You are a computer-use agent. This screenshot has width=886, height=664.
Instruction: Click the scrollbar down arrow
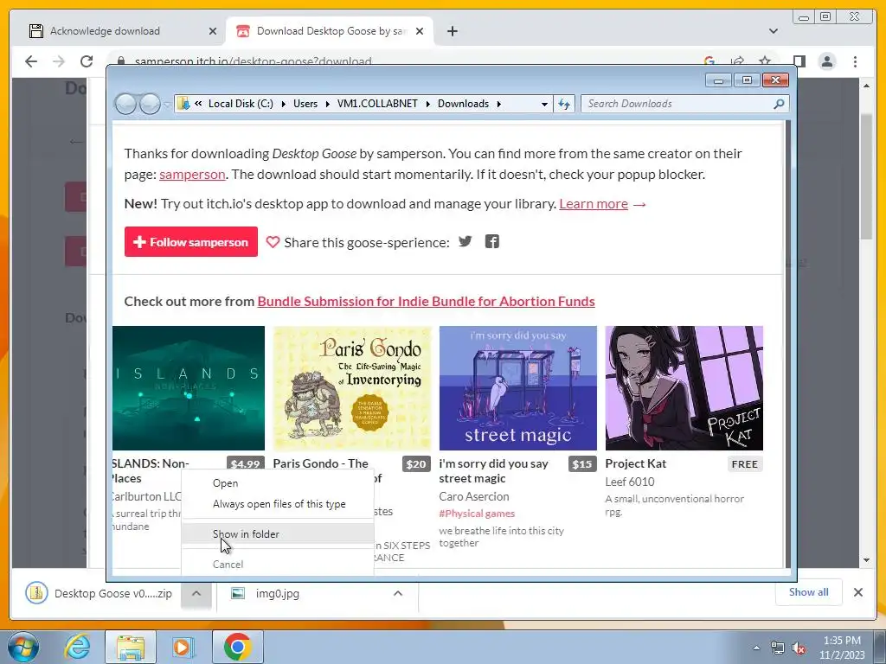point(867,560)
